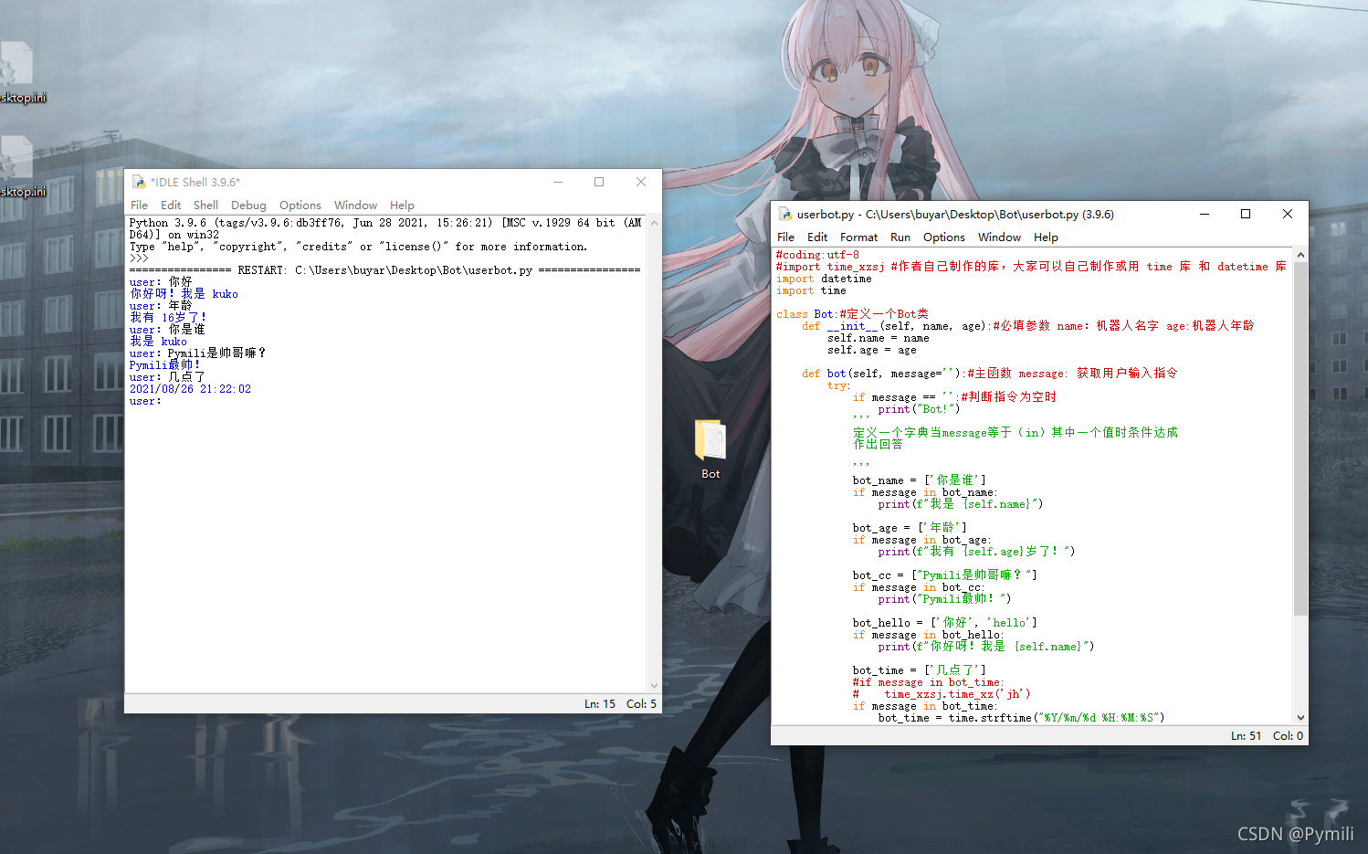Open Help menu in userbot.py editor
The width and height of the screenshot is (1368, 854).
(x=1046, y=237)
